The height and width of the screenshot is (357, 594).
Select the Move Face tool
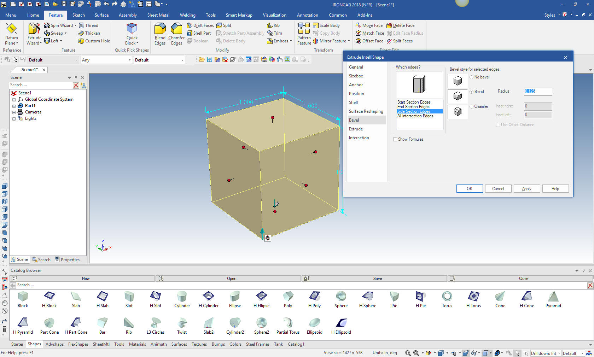pos(369,25)
